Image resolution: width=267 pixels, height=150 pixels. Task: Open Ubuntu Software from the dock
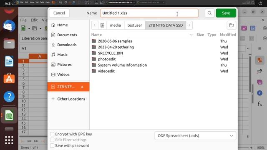click(9, 78)
